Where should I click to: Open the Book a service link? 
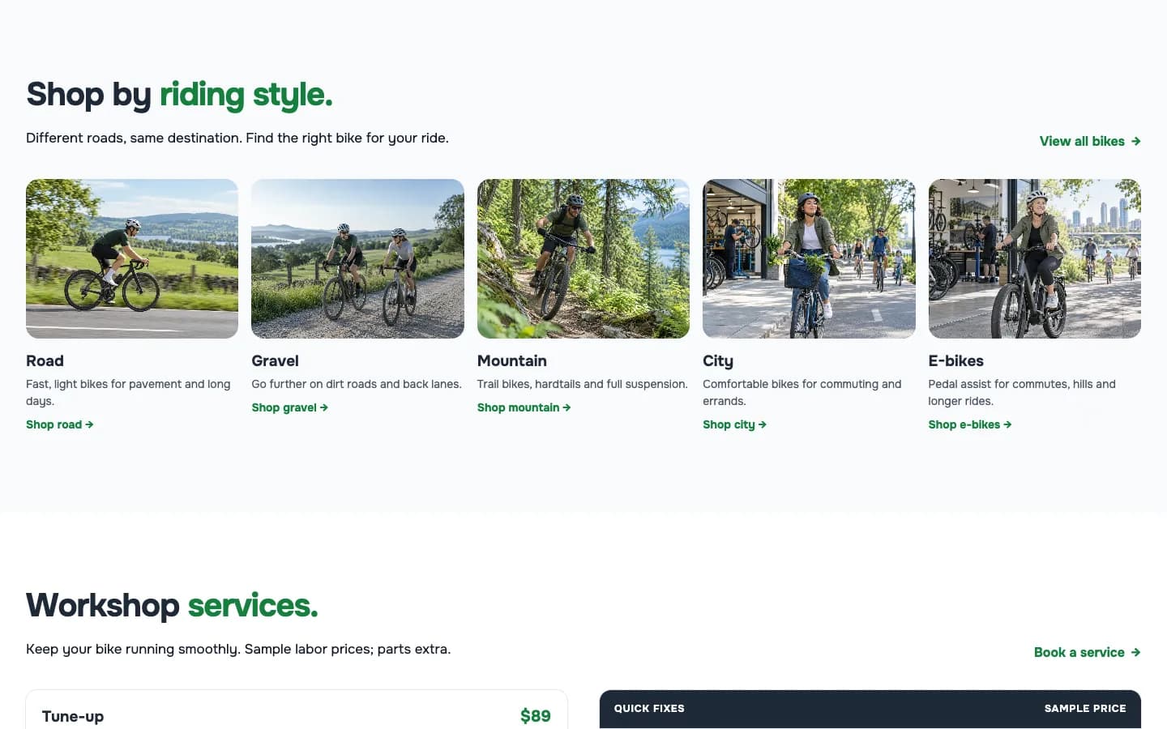[1087, 652]
